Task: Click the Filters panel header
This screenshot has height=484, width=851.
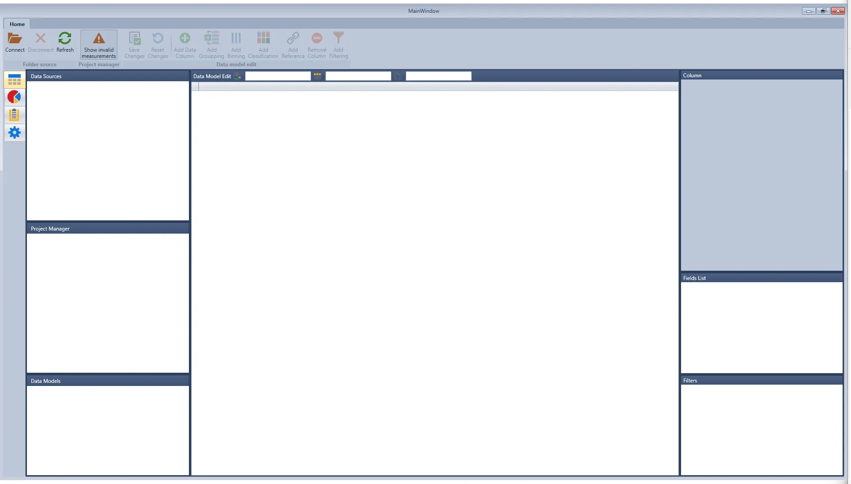Action: tap(761, 380)
